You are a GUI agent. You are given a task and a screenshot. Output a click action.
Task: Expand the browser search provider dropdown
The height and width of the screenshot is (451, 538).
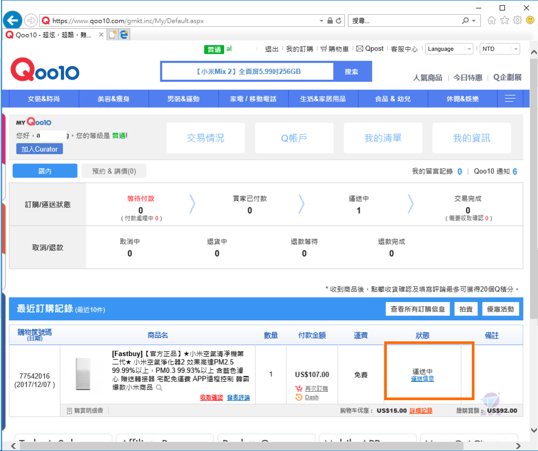474,21
